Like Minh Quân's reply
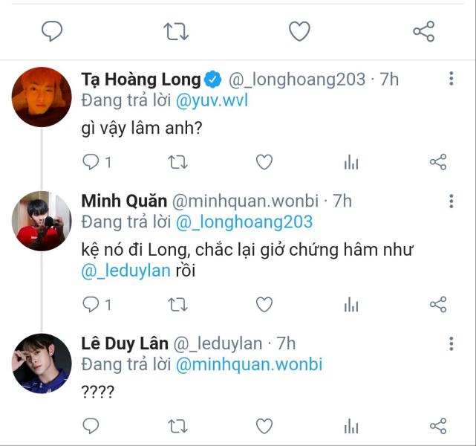 (264, 305)
